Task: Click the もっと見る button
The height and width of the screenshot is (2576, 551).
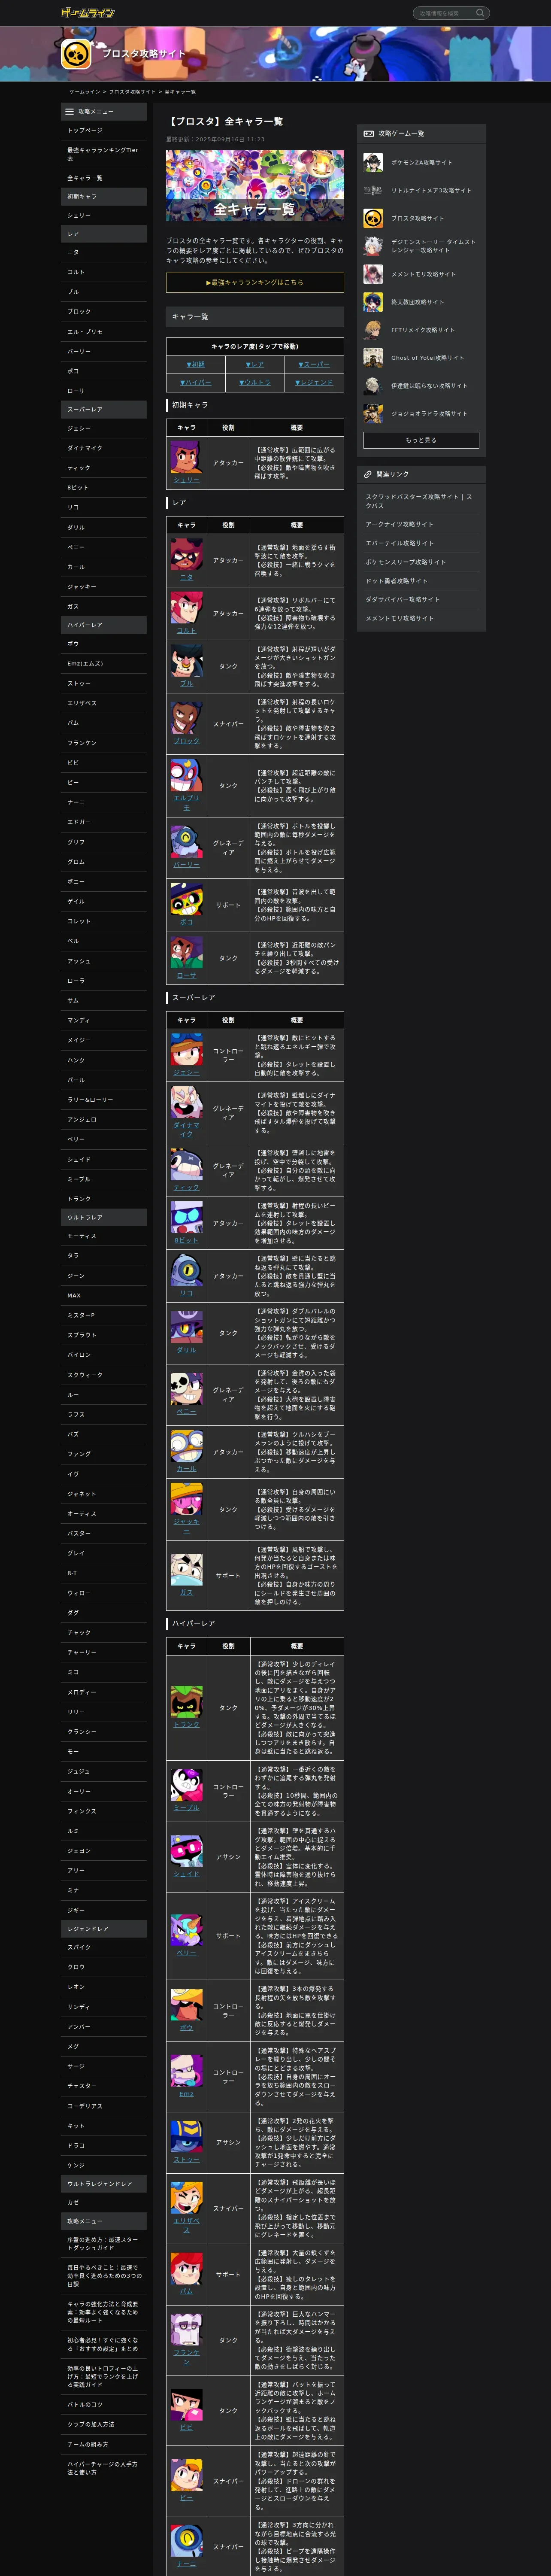Action: tap(421, 440)
